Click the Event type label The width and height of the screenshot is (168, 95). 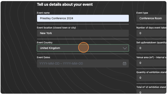[142, 13]
